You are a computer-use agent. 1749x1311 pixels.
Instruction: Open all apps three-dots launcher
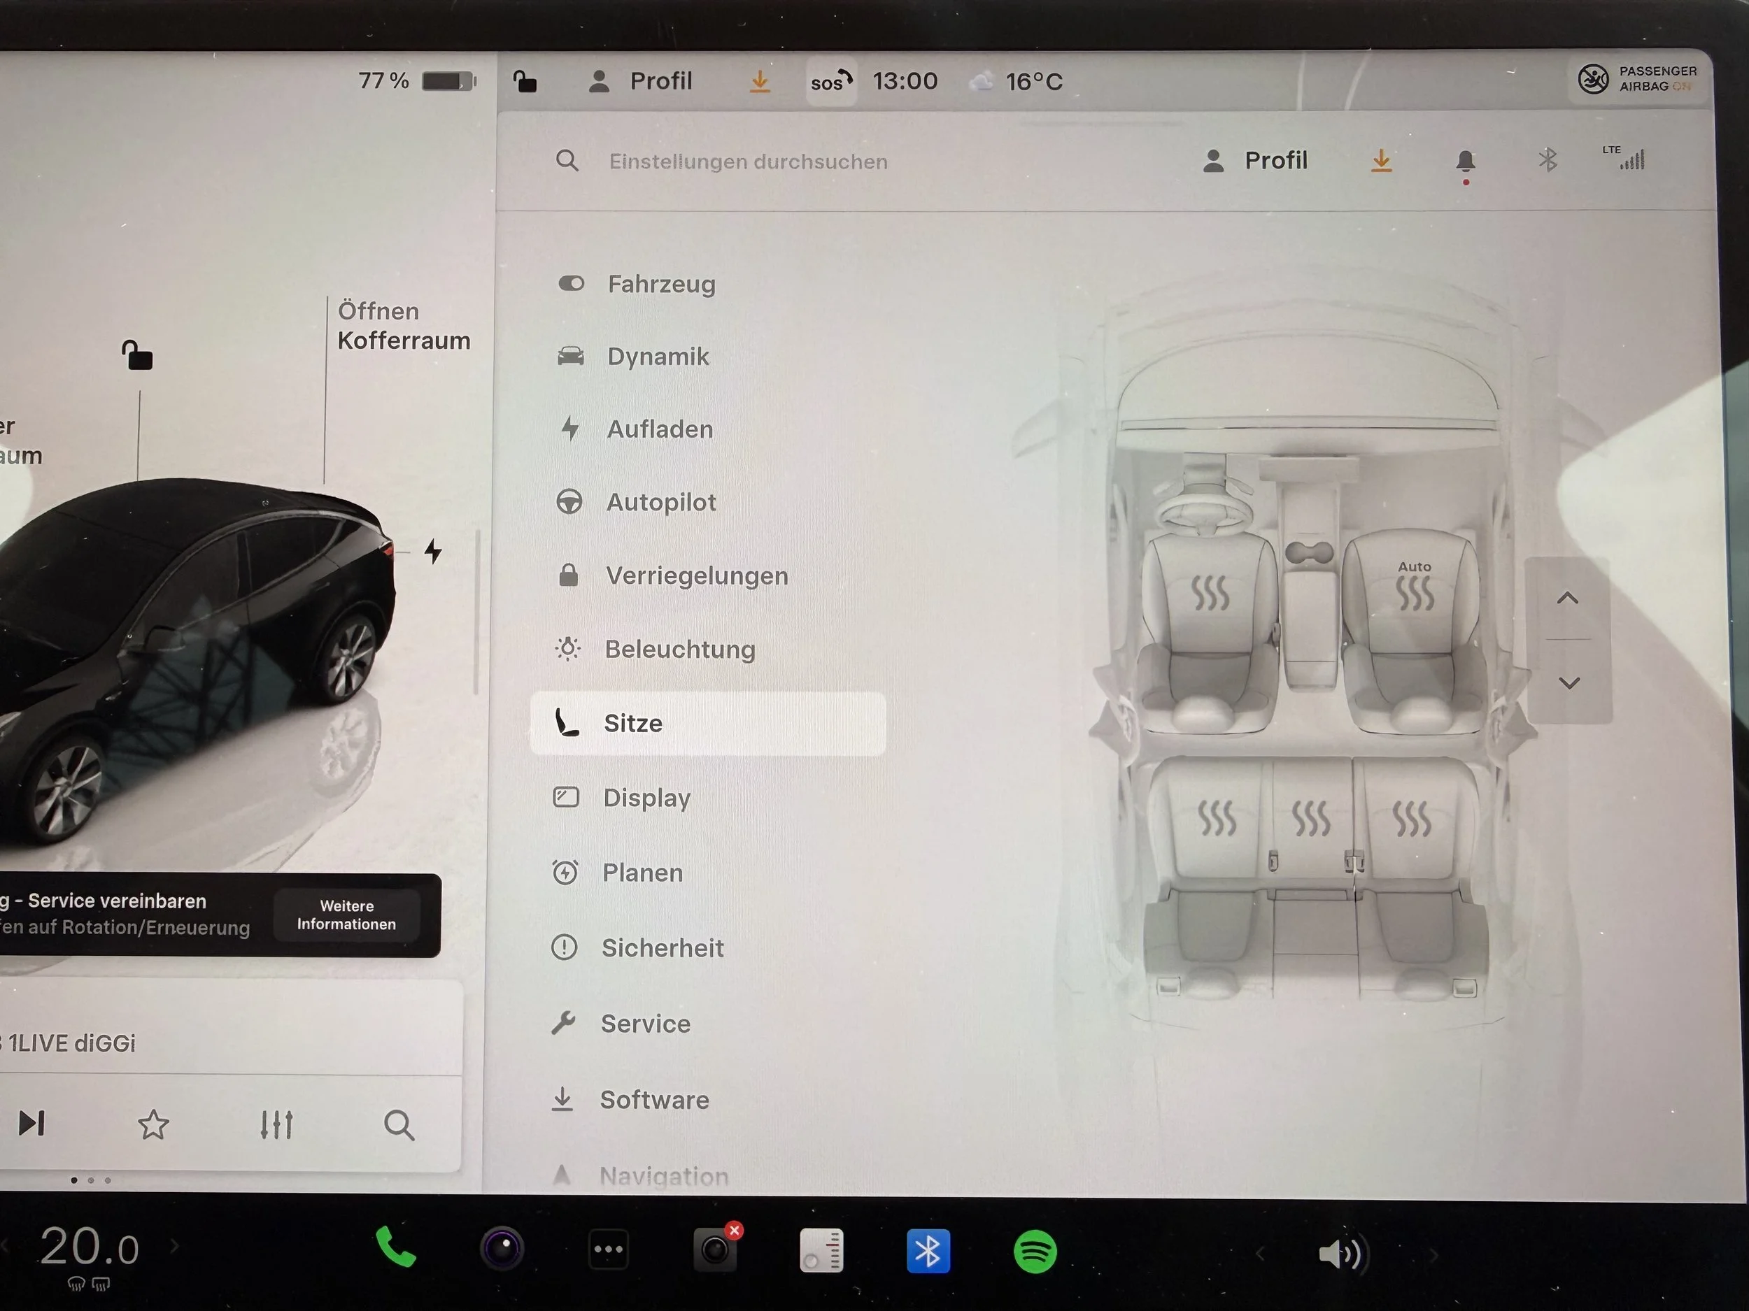click(608, 1250)
